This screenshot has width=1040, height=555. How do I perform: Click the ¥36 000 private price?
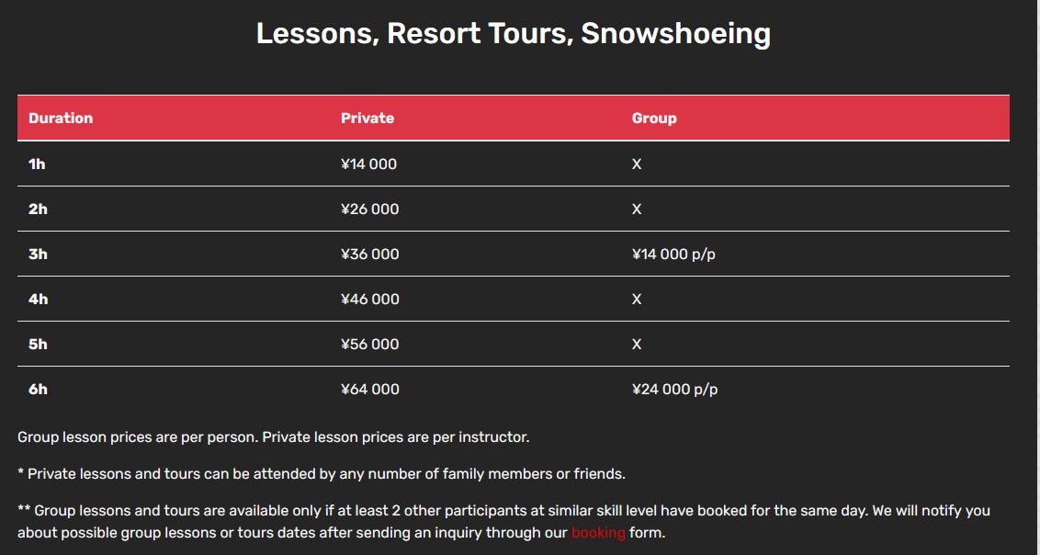tap(370, 254)
